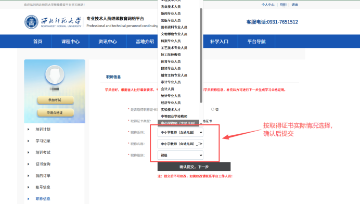Select highlighted 中小学教师（含幼儿园） list option
This screenshot has height=204, width=360.
click(178, 123)
